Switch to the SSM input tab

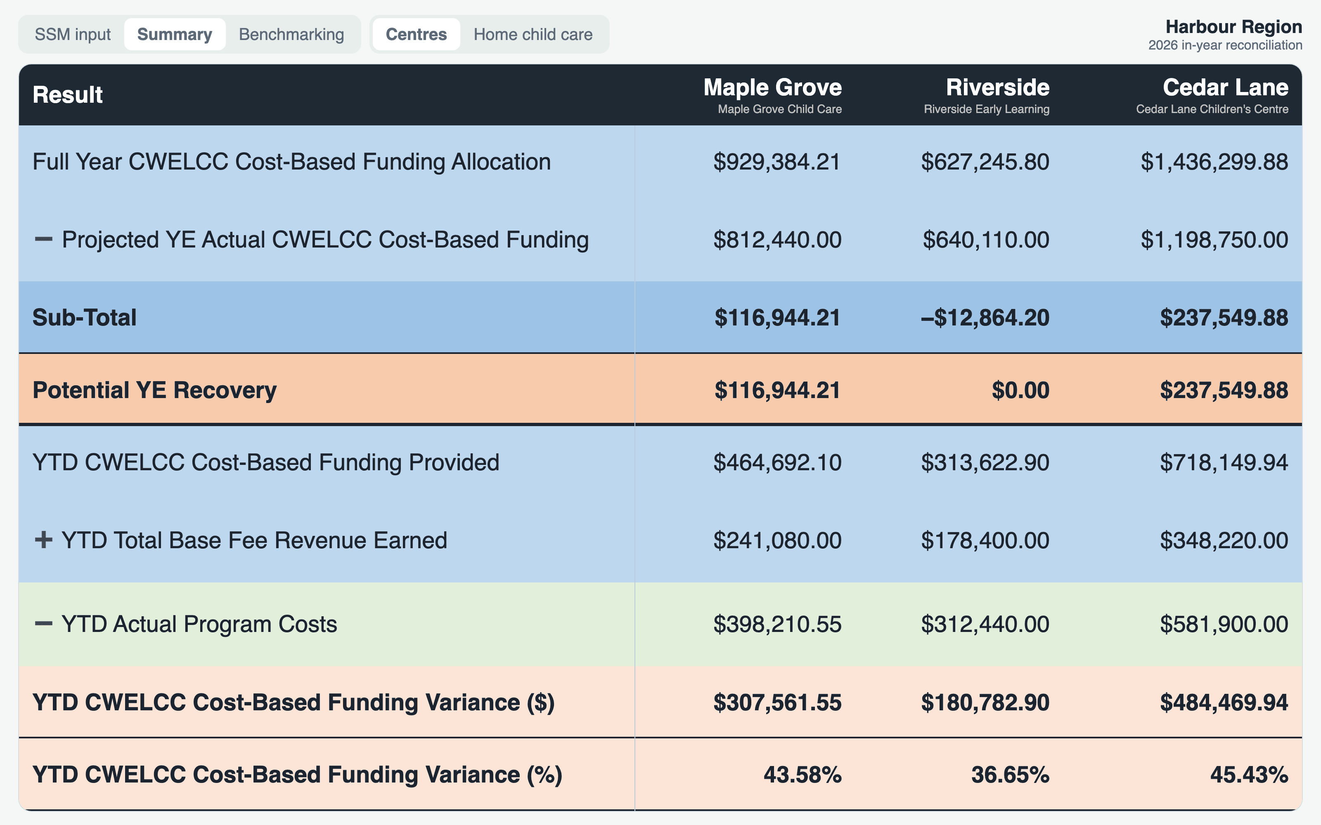[73, 34]
